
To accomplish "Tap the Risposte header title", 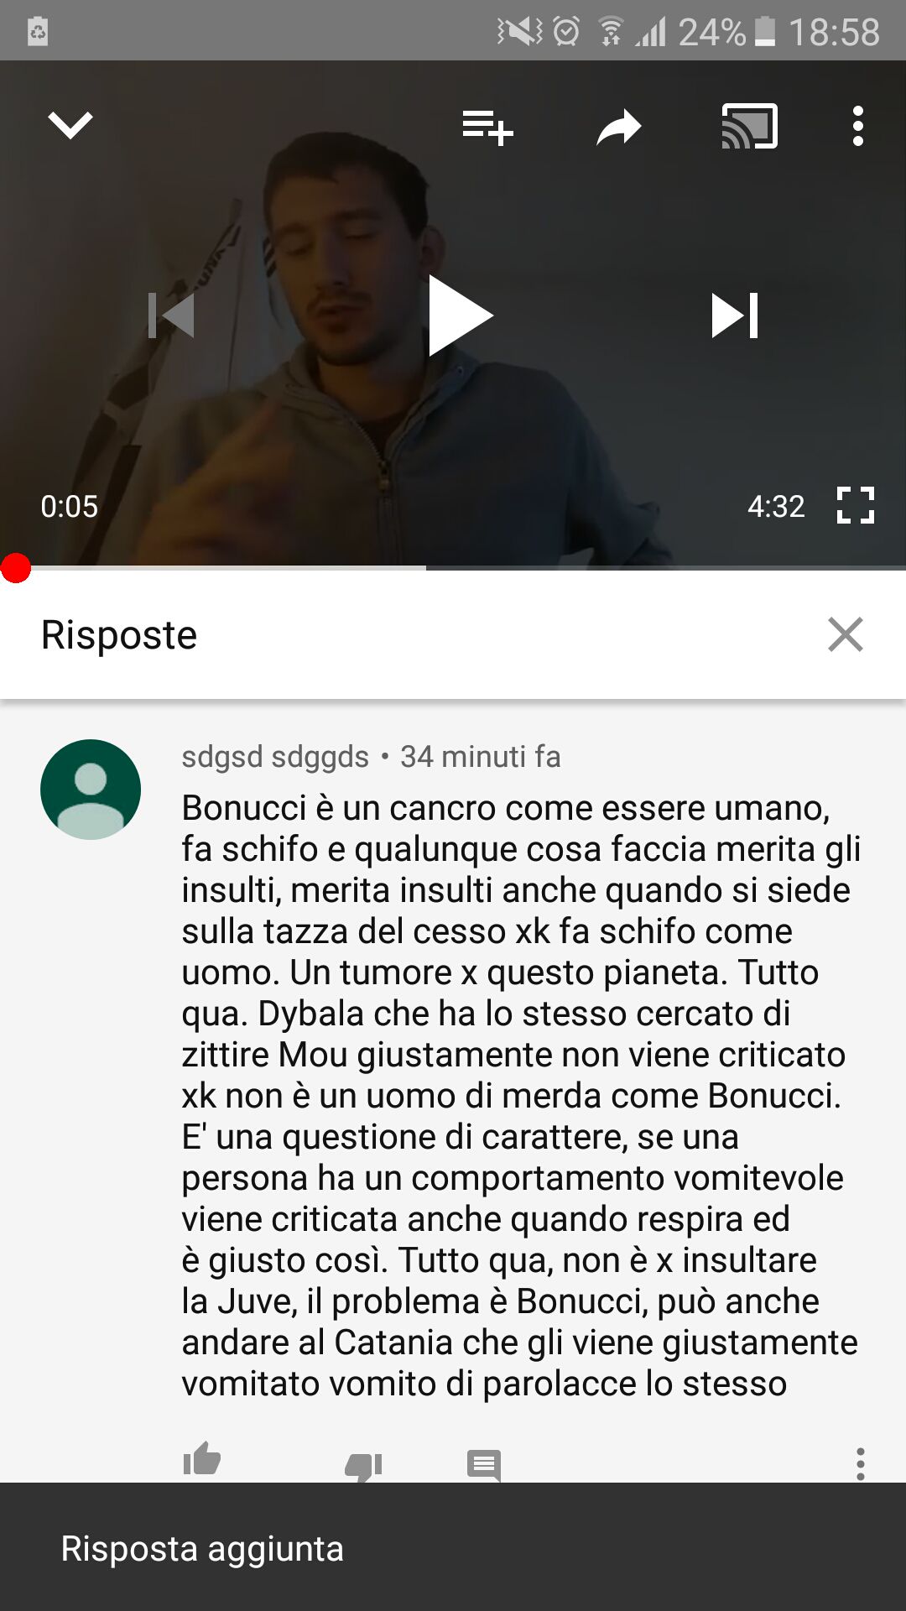I will pos(119,635).
